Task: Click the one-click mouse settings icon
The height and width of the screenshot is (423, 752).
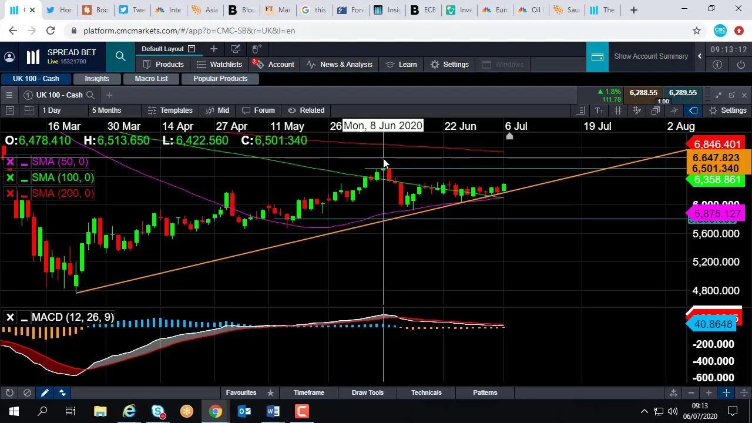Action: click(256, 49)
